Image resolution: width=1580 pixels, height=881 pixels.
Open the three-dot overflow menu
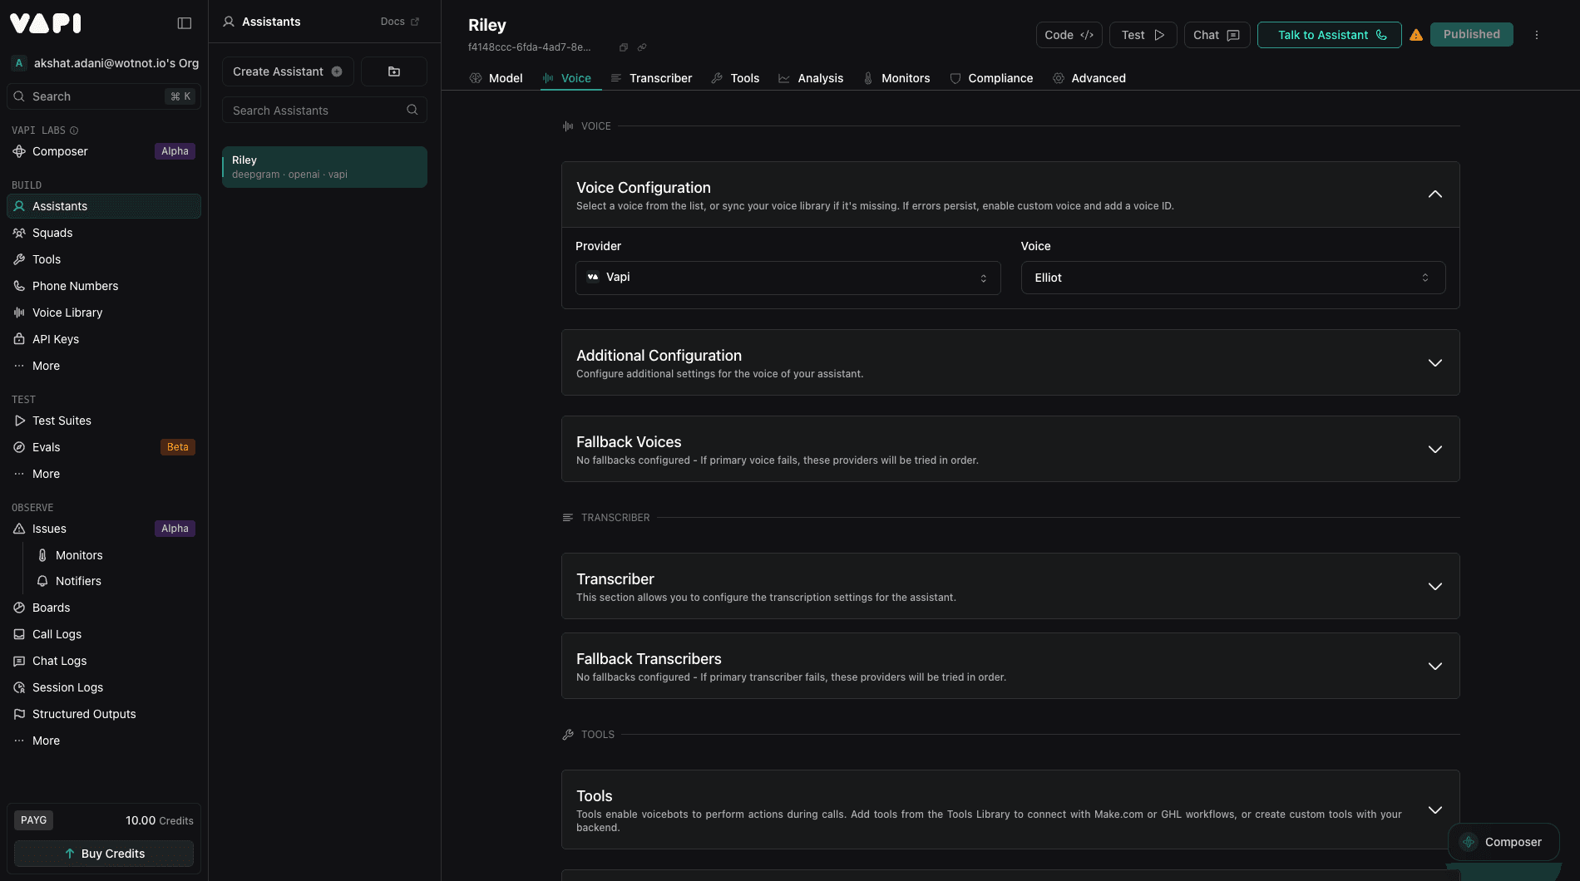pyautogui.click(x=1537, y=35)
